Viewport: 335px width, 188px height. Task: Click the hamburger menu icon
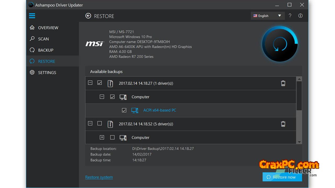(32, 16)
